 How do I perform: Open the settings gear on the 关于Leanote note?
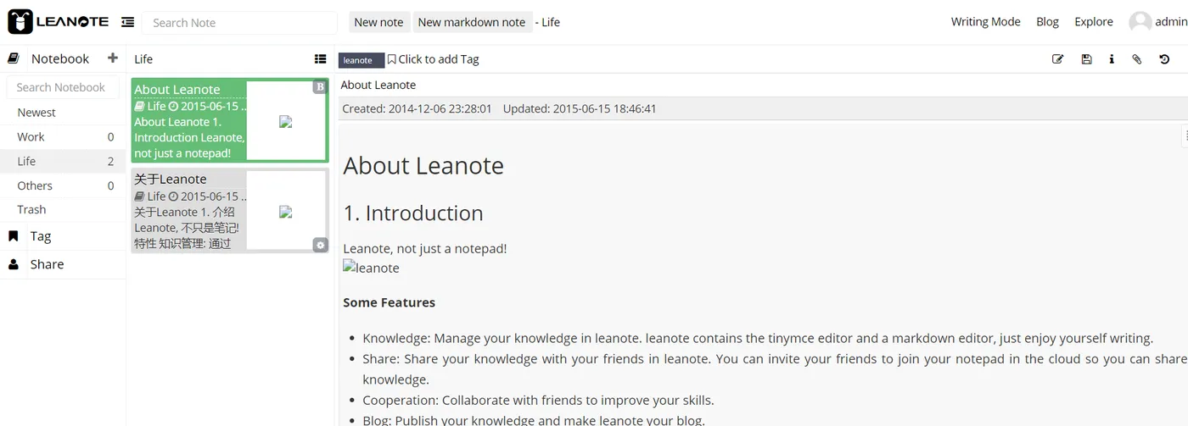point(320,245)
